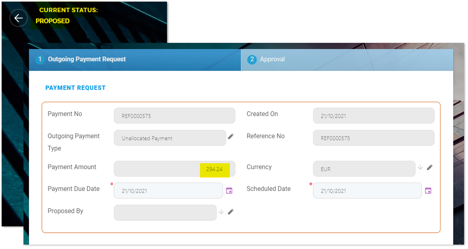Click the back arrow button

coord(18,18)
